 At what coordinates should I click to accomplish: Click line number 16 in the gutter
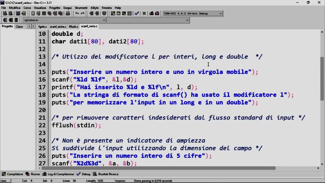tap(42, 80)
